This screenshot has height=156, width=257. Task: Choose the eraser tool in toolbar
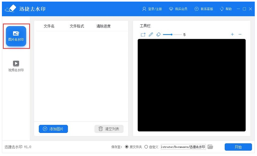158,34
